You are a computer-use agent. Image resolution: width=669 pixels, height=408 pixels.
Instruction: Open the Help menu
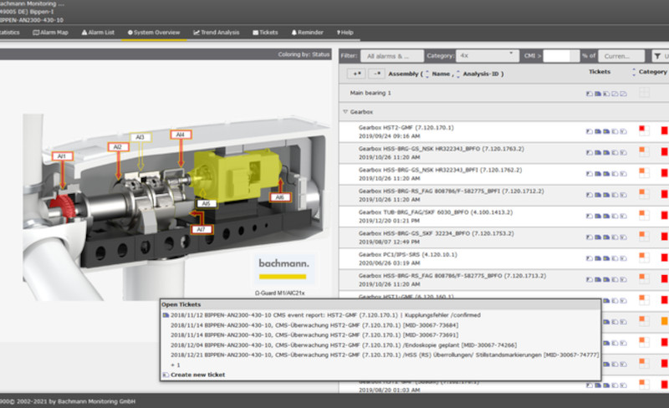[345, 33]
